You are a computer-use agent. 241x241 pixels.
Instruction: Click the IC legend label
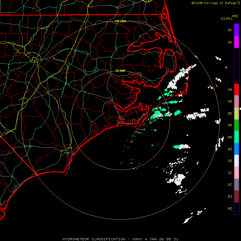230,173
